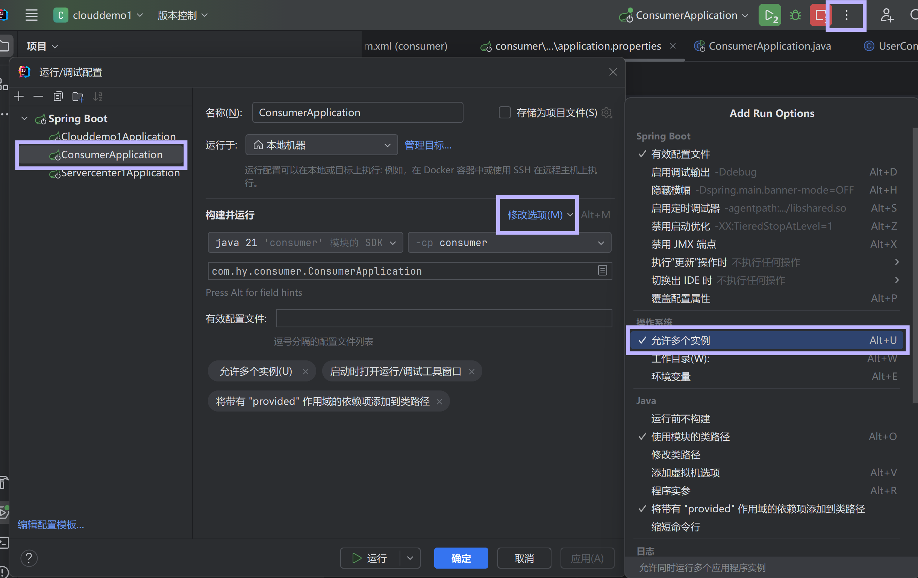The image size is (918, 578).
Task: Click the Run ConsumerApplication green button
Action: coord(770,15)
